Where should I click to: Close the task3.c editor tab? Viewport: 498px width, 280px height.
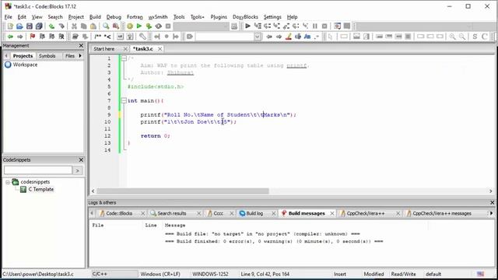(160, 49)
